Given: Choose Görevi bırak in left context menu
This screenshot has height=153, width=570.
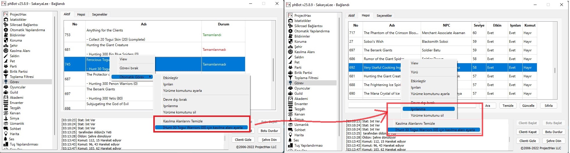Looking at the screenshot, I should tap(129, 68).
